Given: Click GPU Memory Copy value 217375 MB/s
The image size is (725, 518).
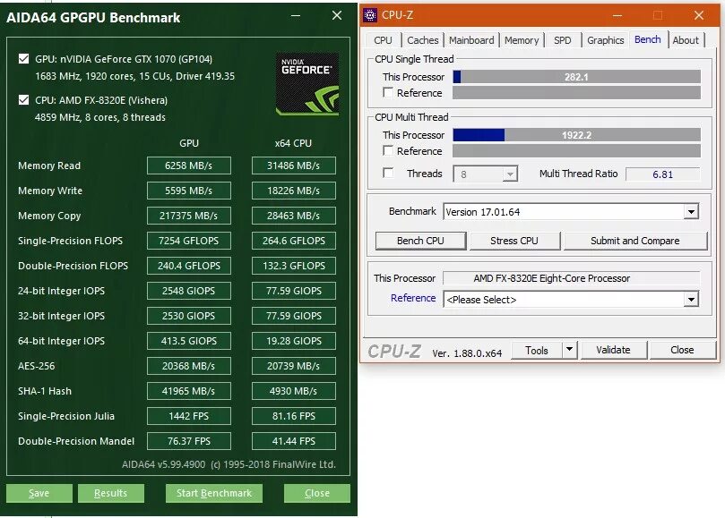Looking at the screenshot, I should (x=189, y=215).
